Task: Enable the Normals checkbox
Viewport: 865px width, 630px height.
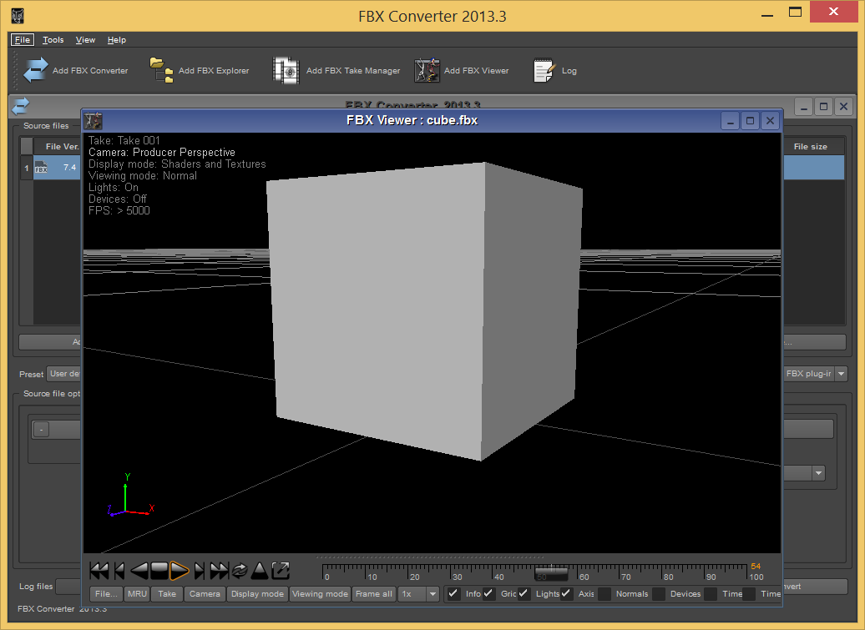Action: coord(604,593)
